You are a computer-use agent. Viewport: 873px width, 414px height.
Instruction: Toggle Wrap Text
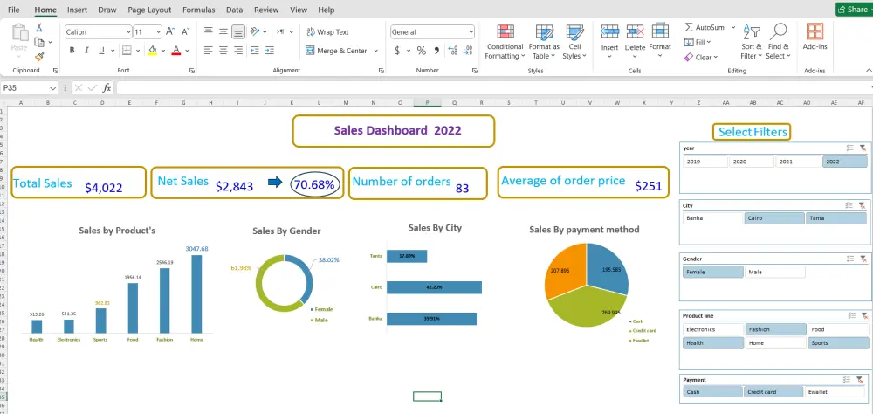point(327,32)
